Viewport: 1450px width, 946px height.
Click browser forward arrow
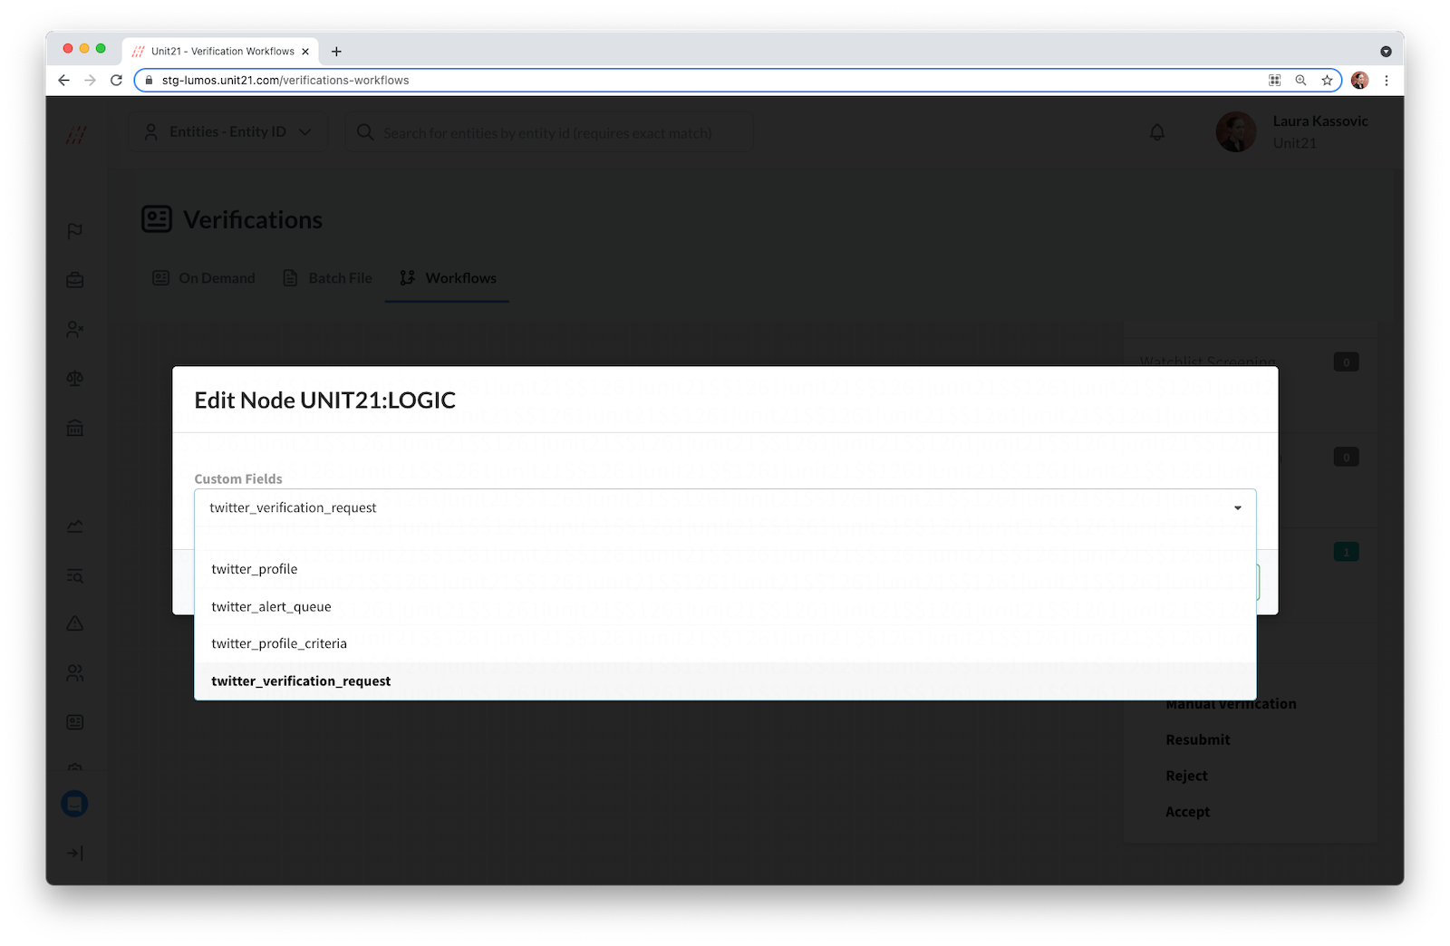point(90,80)
